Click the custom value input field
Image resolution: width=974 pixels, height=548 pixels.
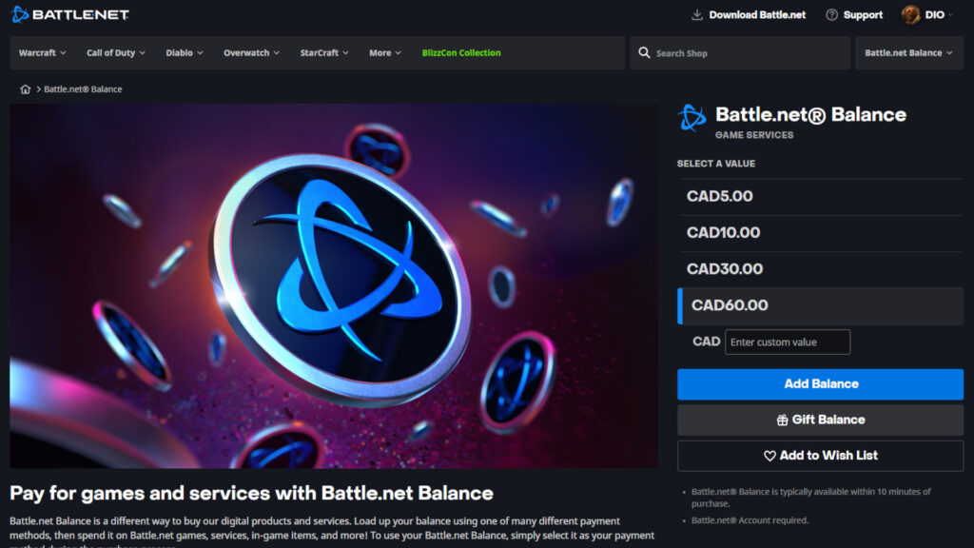[x=789, y=342]
